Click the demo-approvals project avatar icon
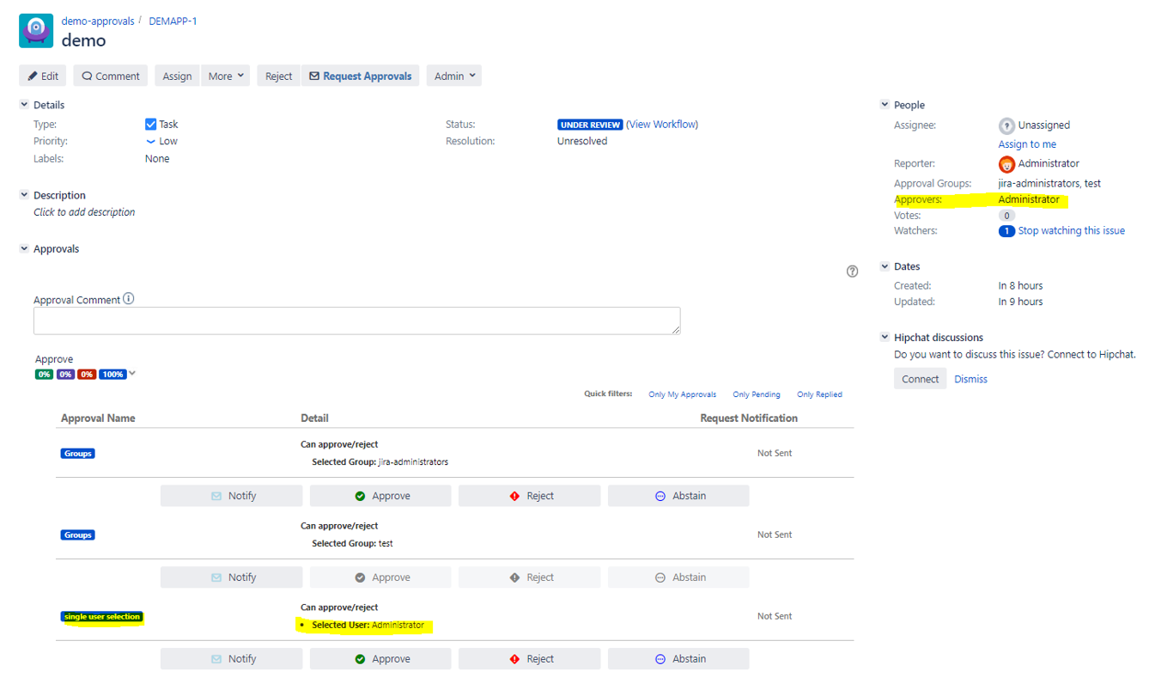The width and height of the screenshot is (1149, 690). point(36,31)
